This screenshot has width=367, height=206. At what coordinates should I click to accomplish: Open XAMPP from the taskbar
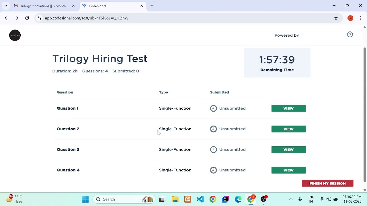188,199
